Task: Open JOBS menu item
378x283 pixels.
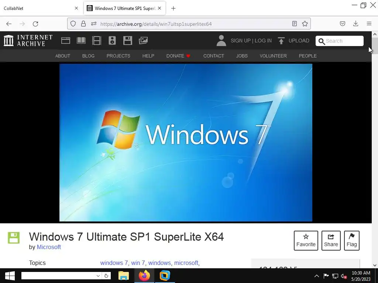Action: point(242,56)
